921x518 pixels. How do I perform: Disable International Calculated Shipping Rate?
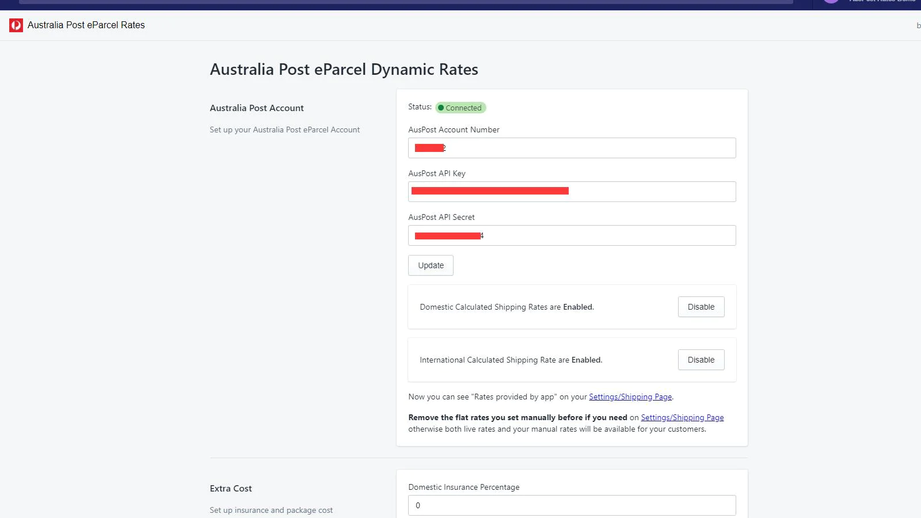pos(701,360)
